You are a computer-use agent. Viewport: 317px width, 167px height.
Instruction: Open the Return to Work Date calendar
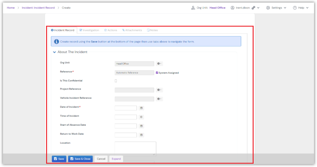click(142, 135)
